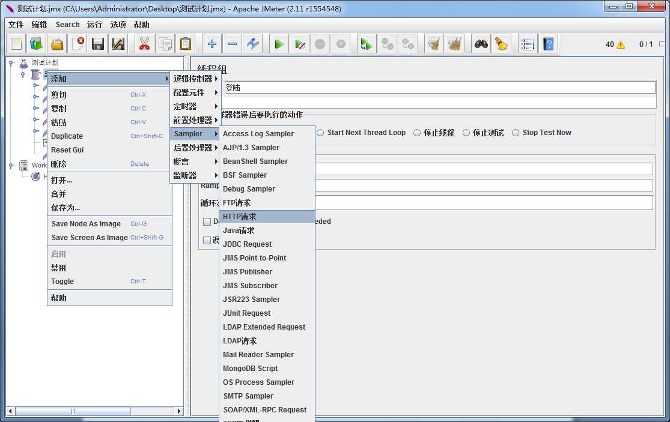The width and height of the screenshot is (670, 422).
Task: Click the Clear All brooms icon
Action: [454, 44]
